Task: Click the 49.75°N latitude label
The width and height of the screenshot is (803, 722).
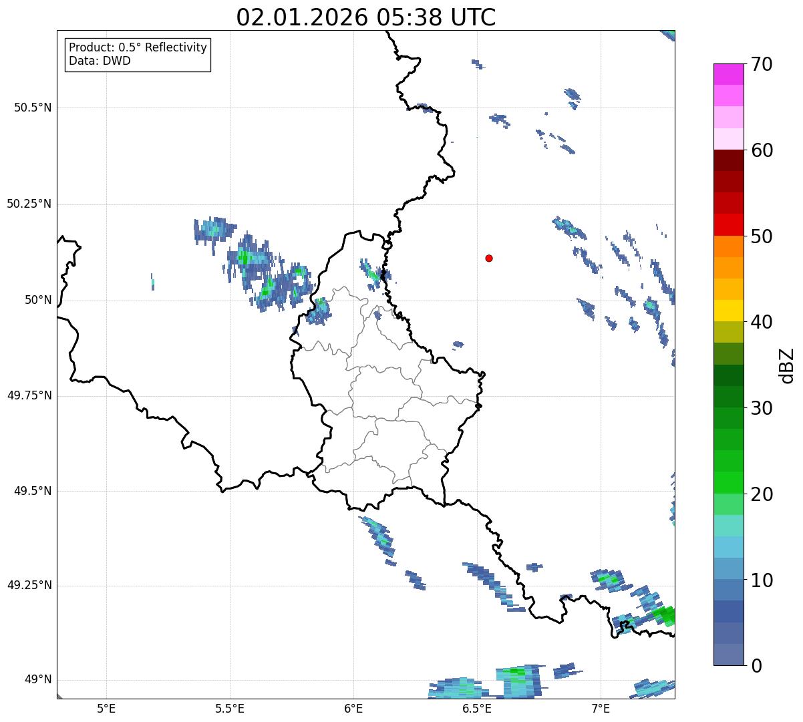Action: click(x=29, y=395)
